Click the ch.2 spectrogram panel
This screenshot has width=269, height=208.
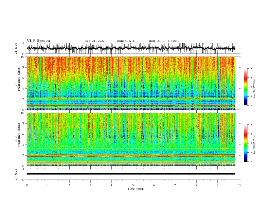click(x=131, y=139)
